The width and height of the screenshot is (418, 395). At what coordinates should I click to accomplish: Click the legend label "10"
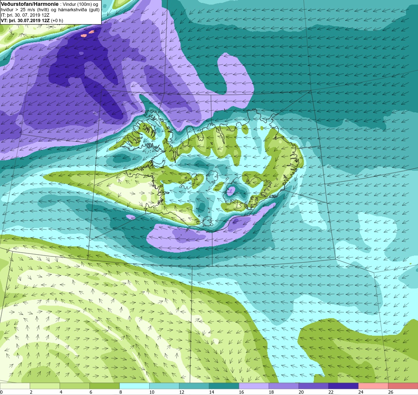(152, 392)
